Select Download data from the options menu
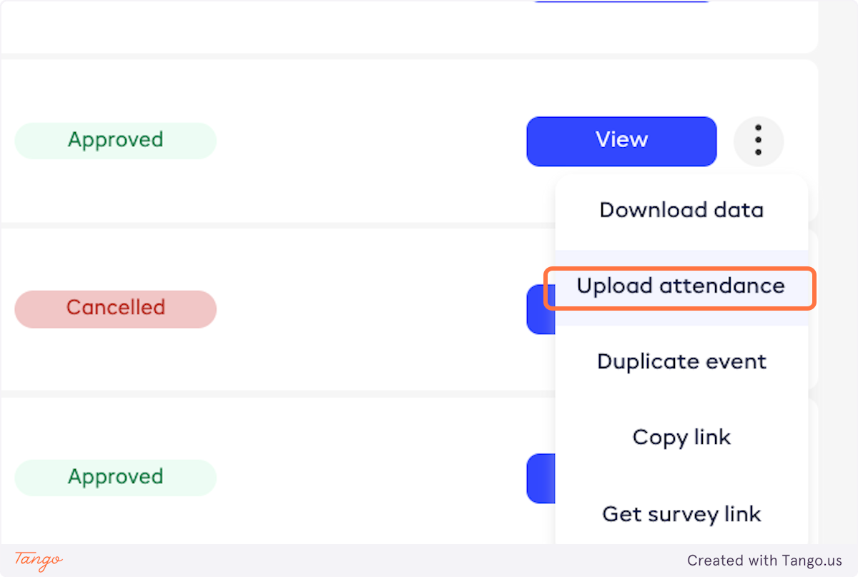 click(x=681, y=211)
